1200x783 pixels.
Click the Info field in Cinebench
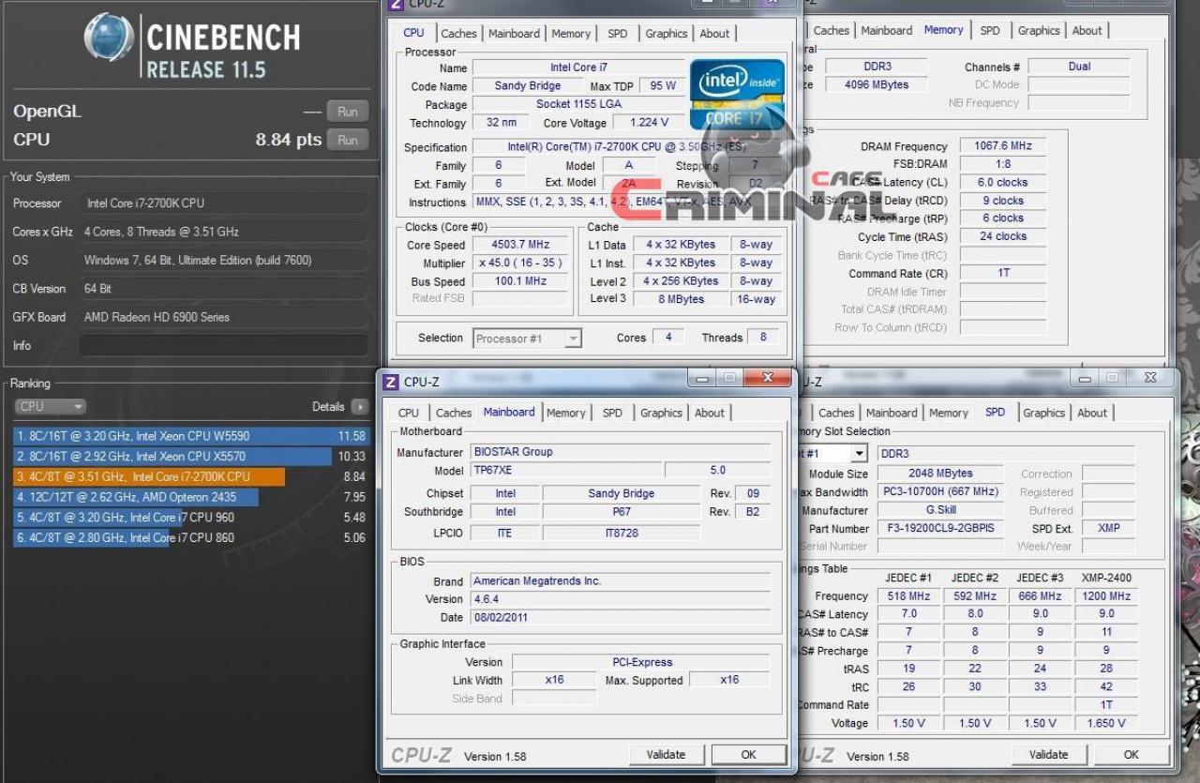[x=222, y=346]
